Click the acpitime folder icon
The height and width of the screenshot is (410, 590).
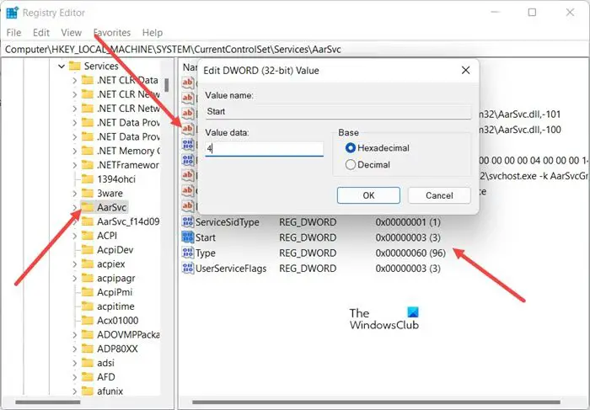point(88,306)
